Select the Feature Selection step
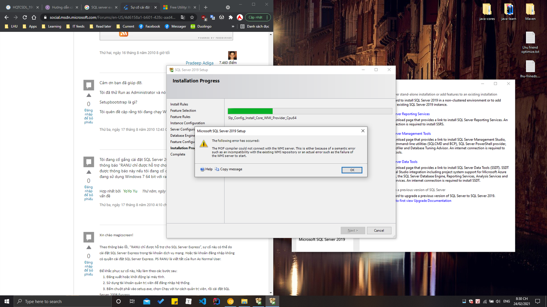Image resolution: width=547 pixels, height=307 pixels. pyautogui.click(x=183, y=110)
